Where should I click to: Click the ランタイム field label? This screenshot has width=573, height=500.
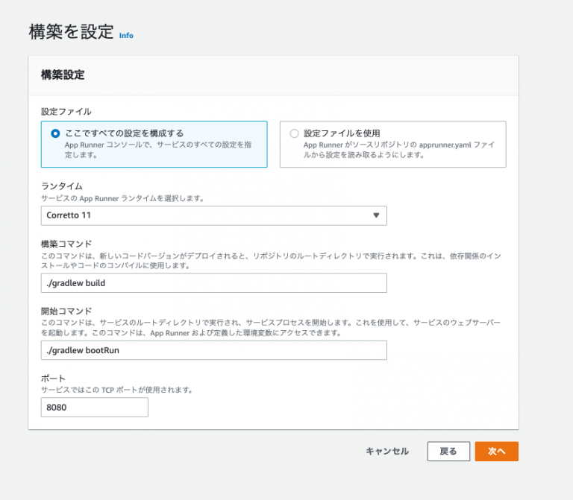click(62, 186)
